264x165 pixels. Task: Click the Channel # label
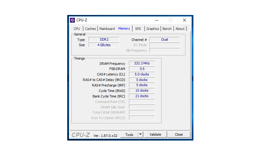point(139,40)
